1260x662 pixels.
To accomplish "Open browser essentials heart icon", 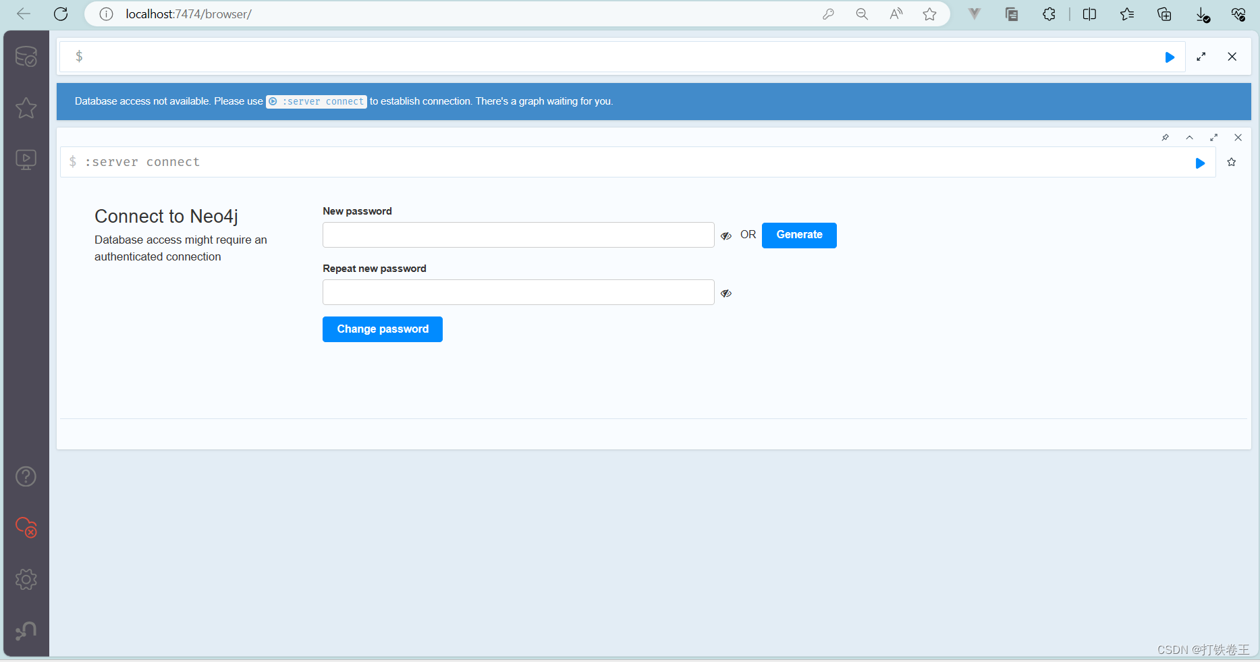I will [1238, 14].
